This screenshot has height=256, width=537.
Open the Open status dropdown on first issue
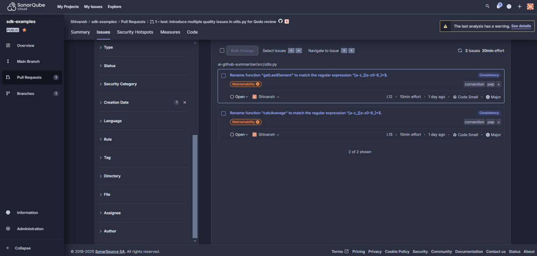click(x=239, y=97)
